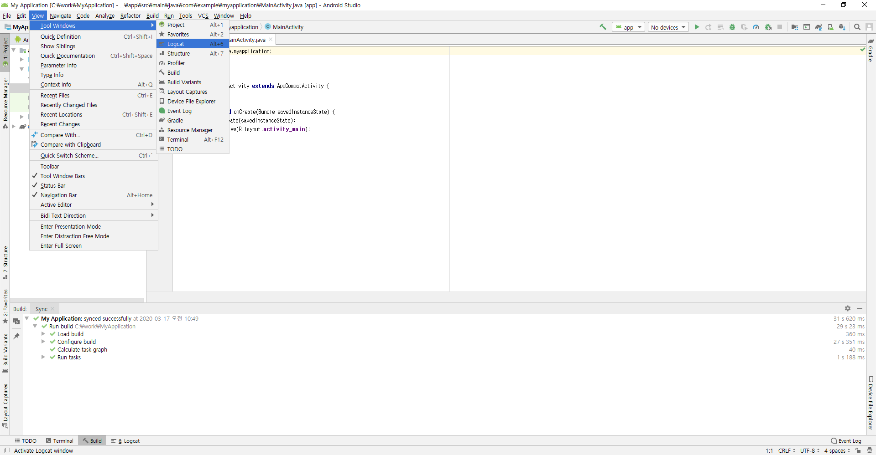
Task: Toggle Tool Window Bars checkmark option
Action: [x=94, y=176]
